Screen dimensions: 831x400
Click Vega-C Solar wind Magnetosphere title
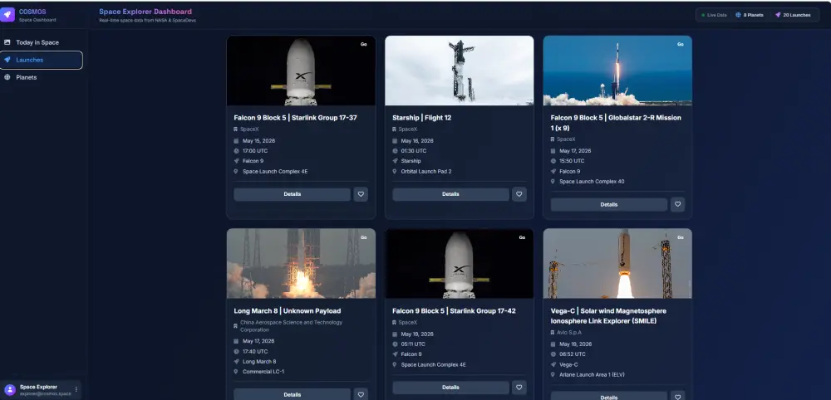608,316
